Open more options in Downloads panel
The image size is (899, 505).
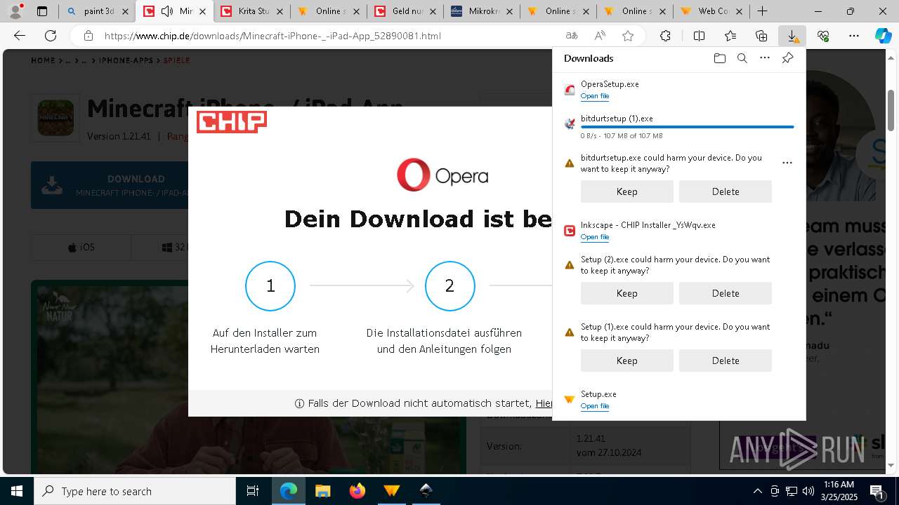(765, 58)
